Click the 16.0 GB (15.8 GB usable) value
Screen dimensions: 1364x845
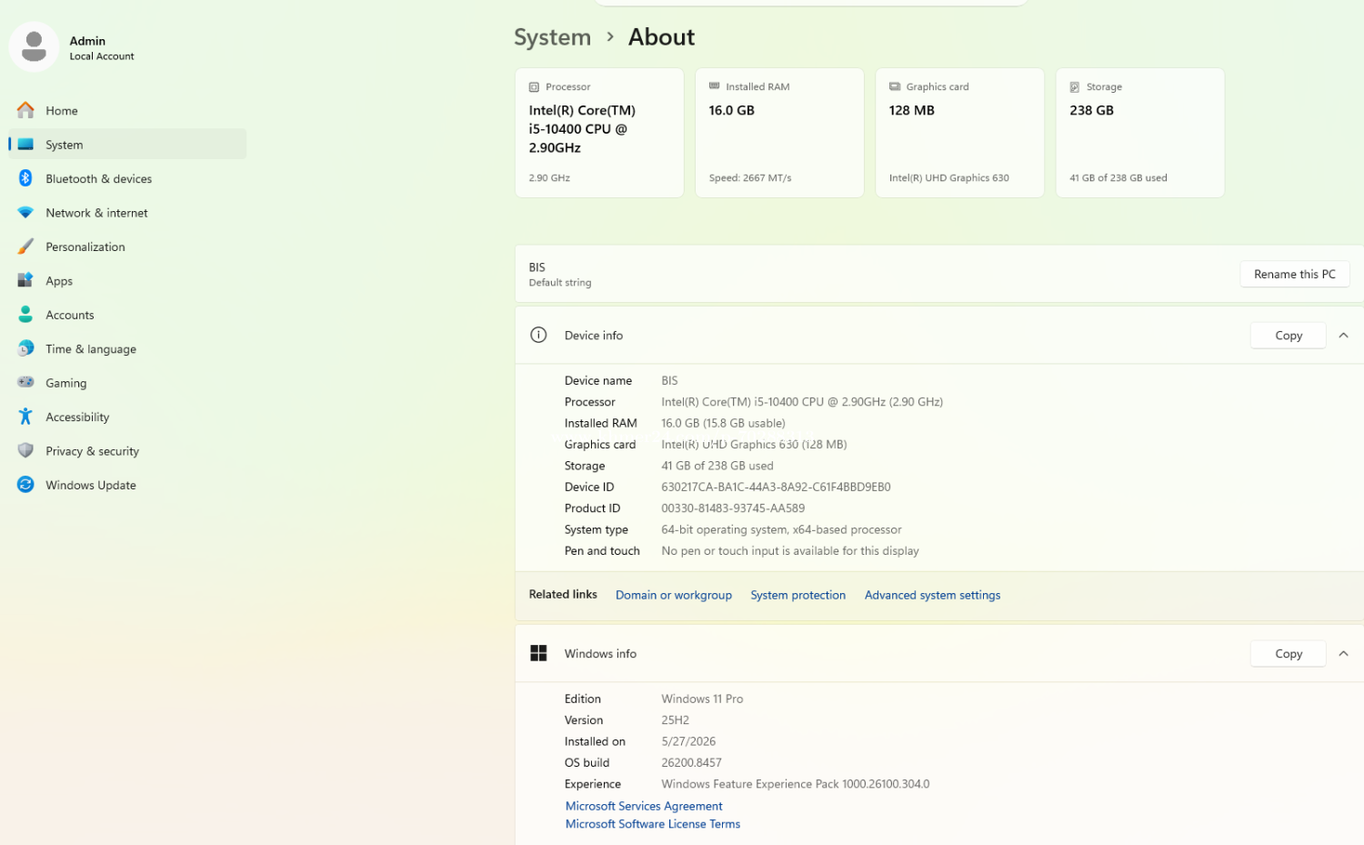[723, 423]
